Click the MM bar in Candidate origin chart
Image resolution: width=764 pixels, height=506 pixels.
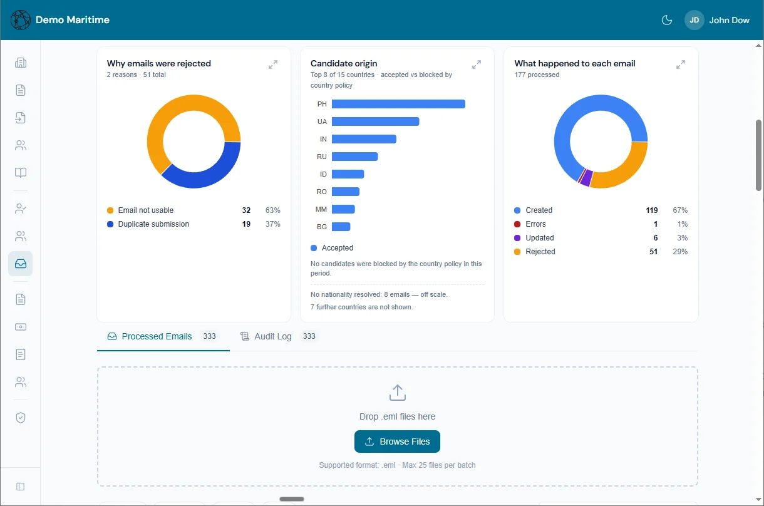[x=343, y=209]
